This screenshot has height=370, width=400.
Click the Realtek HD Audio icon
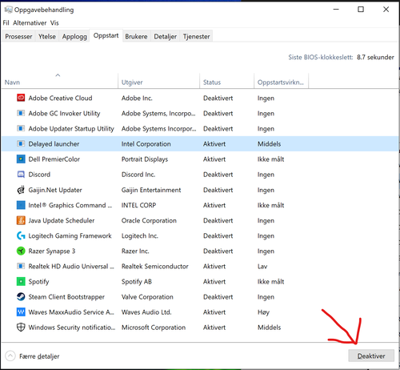(x=21, y=266)
